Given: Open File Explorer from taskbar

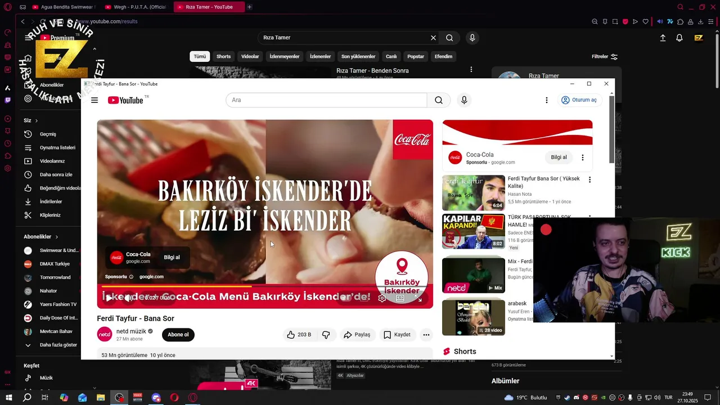Looking at the screenshot, I should (101, 398).
